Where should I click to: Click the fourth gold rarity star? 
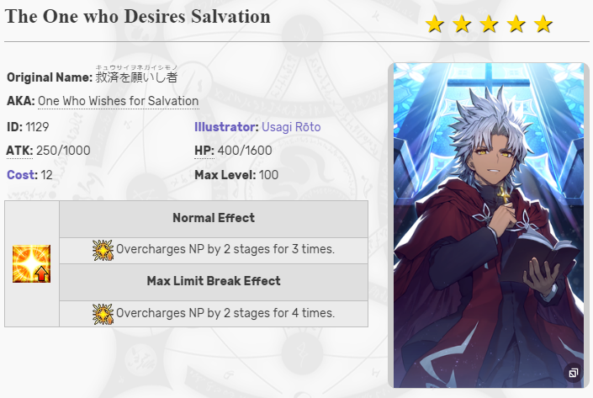516,24
